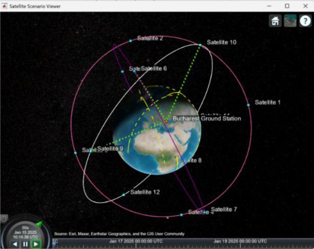Click the Satellite 7 label
The width and height of the screenshot is (314, 249).
[x=224, y=209]
